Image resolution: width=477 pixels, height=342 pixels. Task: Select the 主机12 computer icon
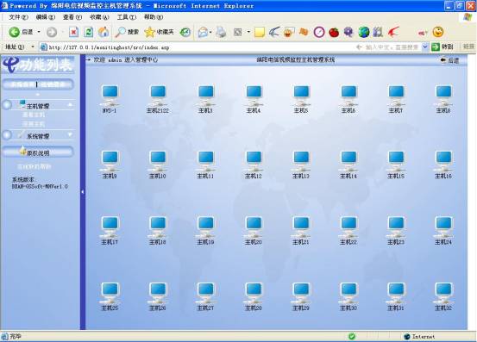coord(254,160)
